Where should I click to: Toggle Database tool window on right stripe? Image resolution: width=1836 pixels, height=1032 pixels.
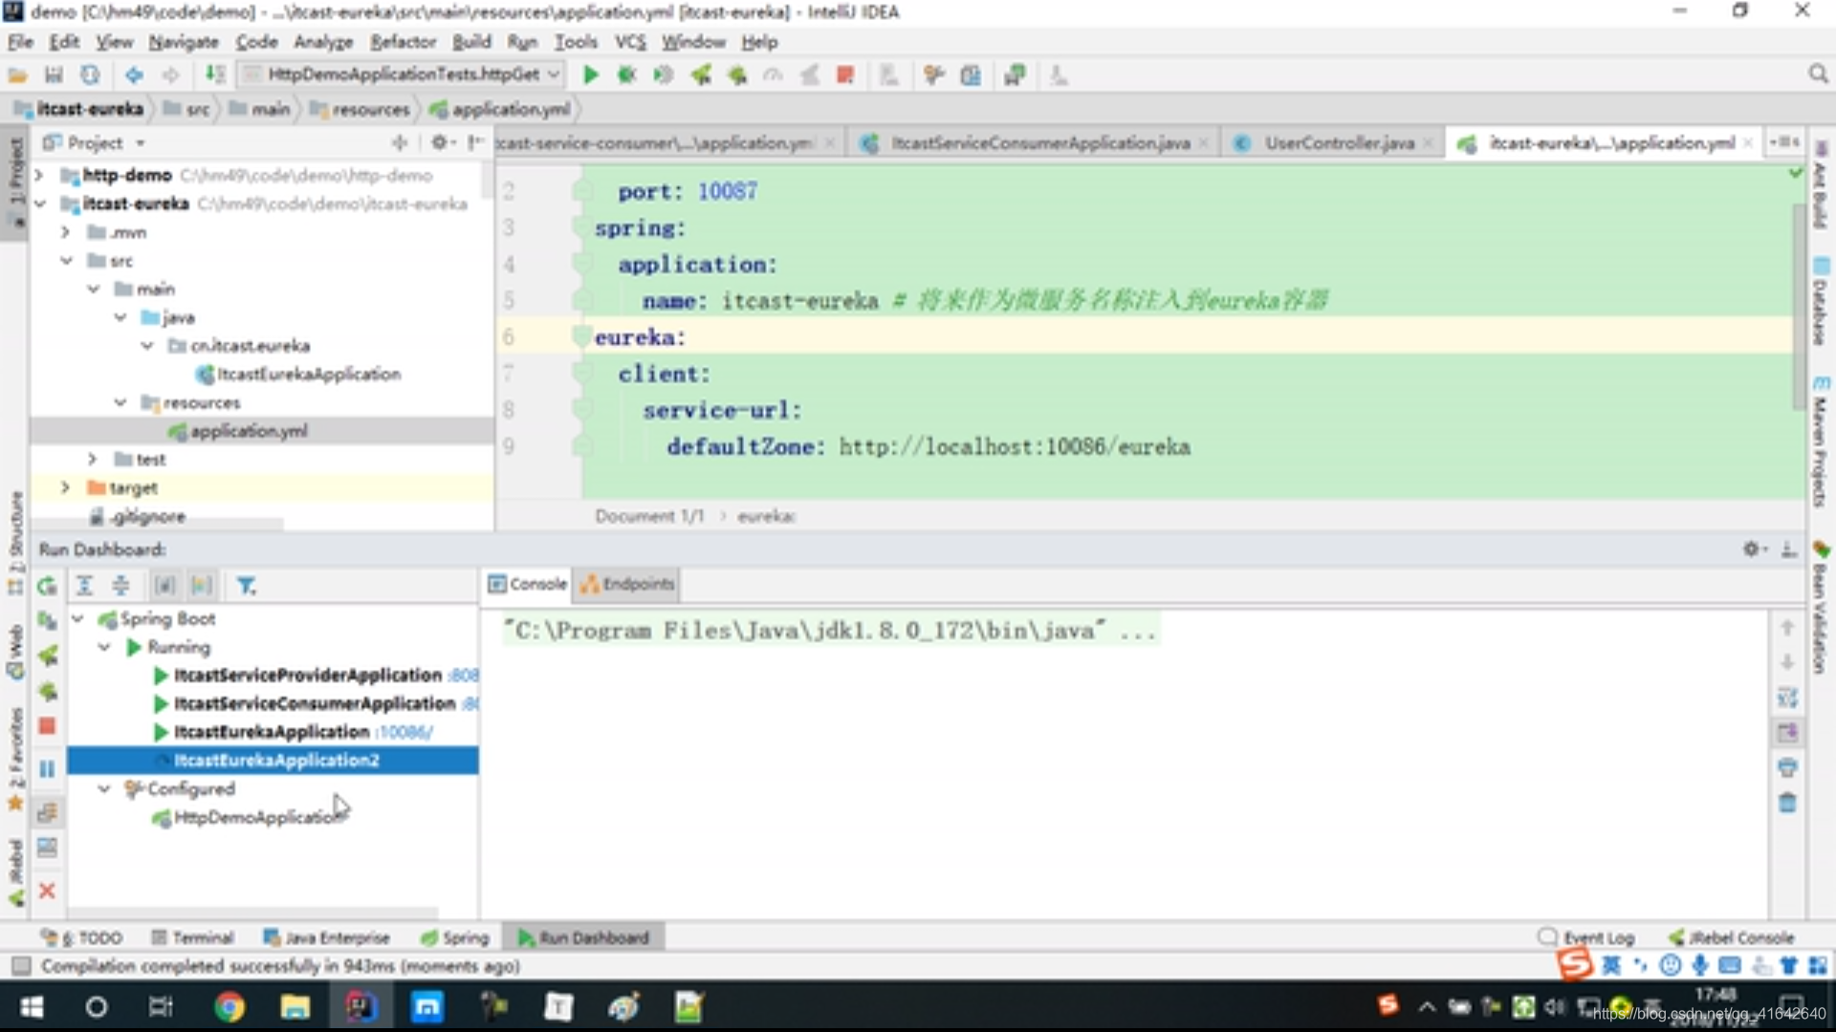tap(1820, 301)
